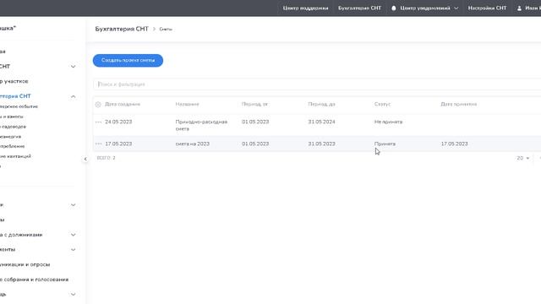Open the table column settings gear icon
541x304 pixels.
click(x=98, y=104)
